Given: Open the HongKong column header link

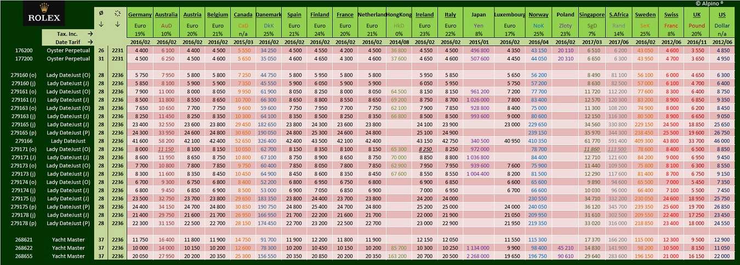Looking at the screenshot, I should (400, 15).
